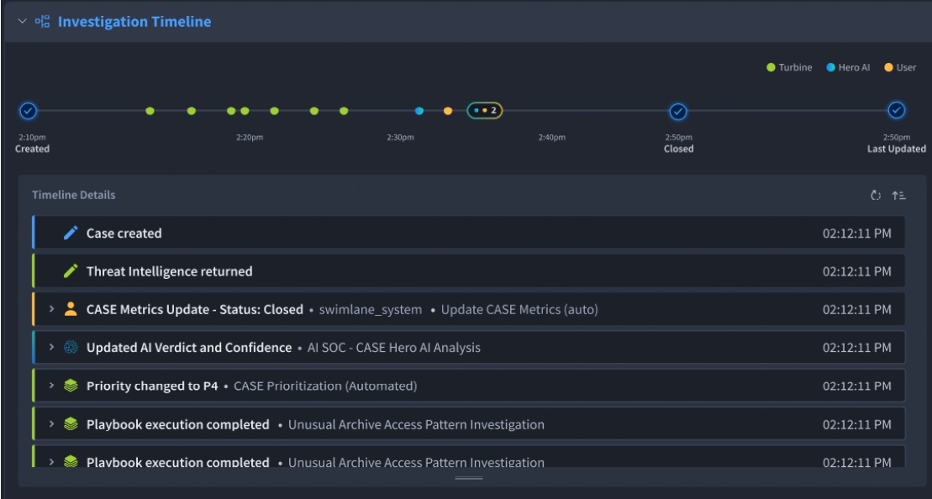This screenshot has width=932, height=499.
Task: Click the 2:40pm time label on the timeline
Action: pos(552,137)
